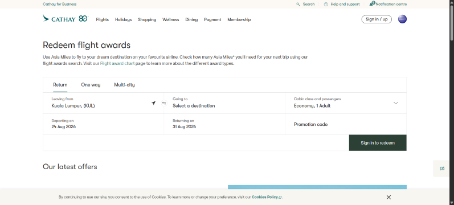454x205 pixels.
Task: Open Returning on date field
Action: pyautogui.click(x=224, y=124)
